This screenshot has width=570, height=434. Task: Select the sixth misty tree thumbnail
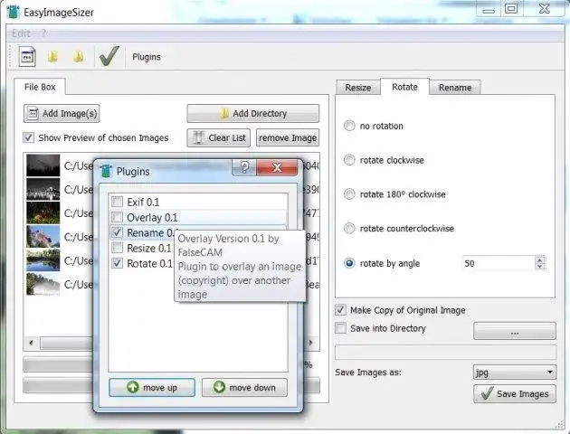[43, 284]
